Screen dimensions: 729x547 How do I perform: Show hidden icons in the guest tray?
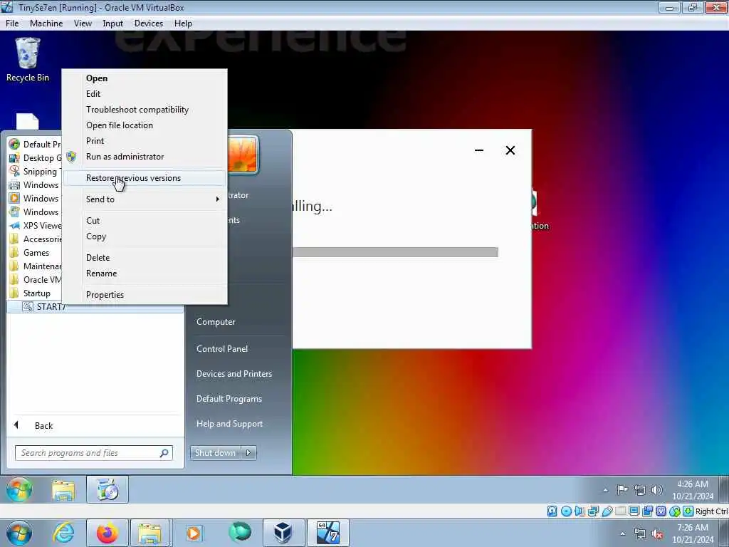[605, 490]
